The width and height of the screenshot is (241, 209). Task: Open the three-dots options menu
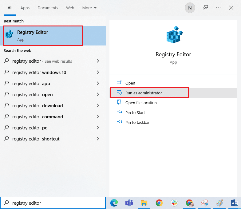coord(218,8)
